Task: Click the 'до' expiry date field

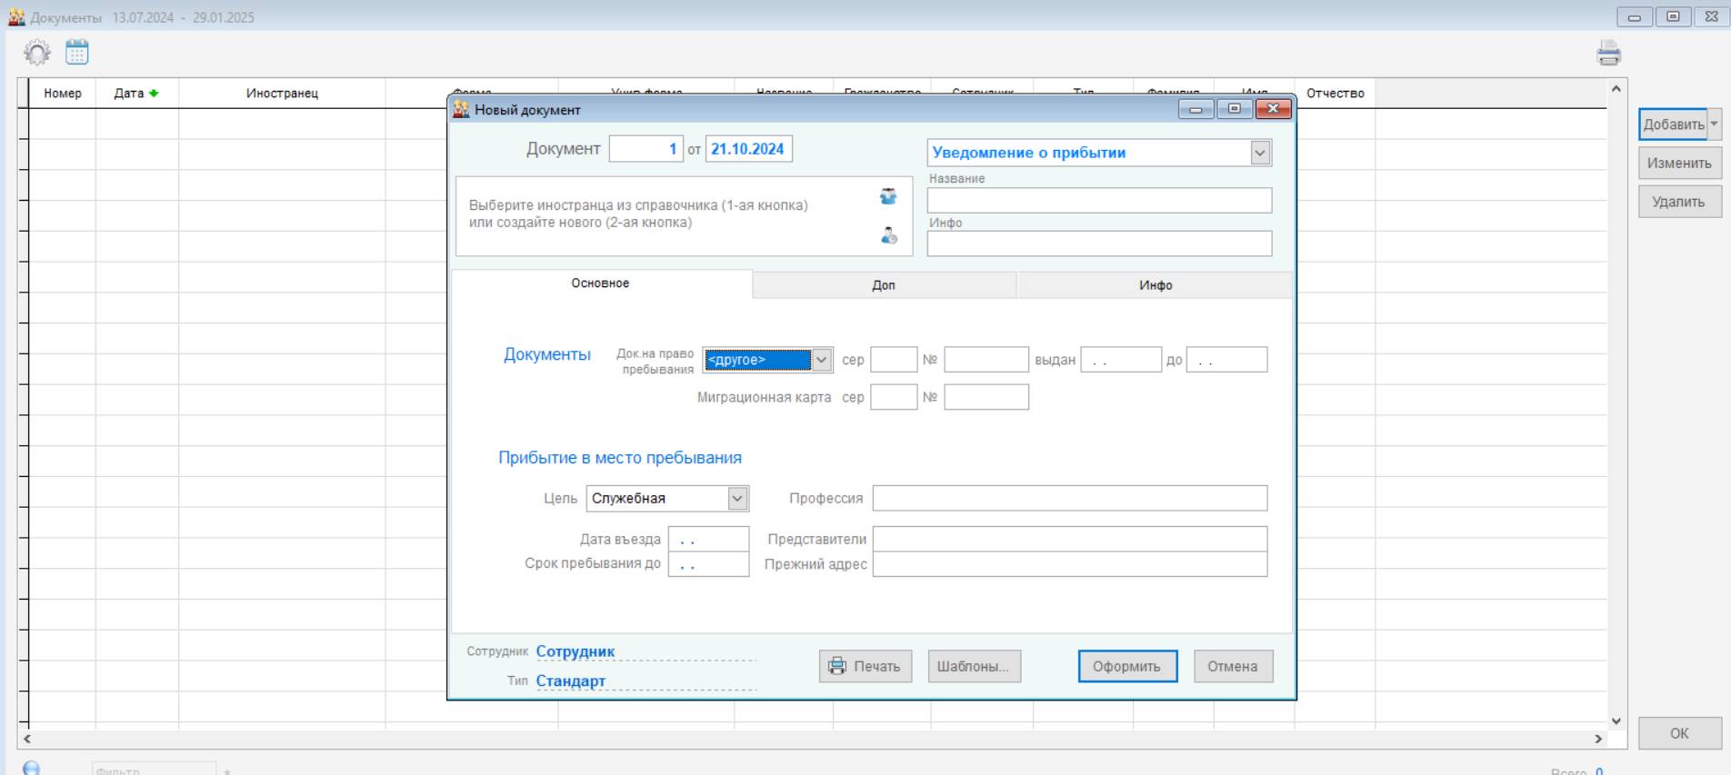Action: tap(1226, 360)
